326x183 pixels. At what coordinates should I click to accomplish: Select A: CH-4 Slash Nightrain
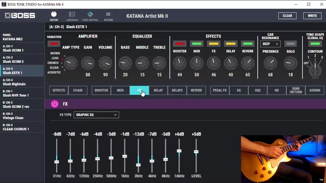pos(22,82)
